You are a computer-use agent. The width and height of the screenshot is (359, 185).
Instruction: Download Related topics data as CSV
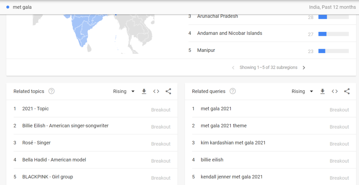pos(144,92)
